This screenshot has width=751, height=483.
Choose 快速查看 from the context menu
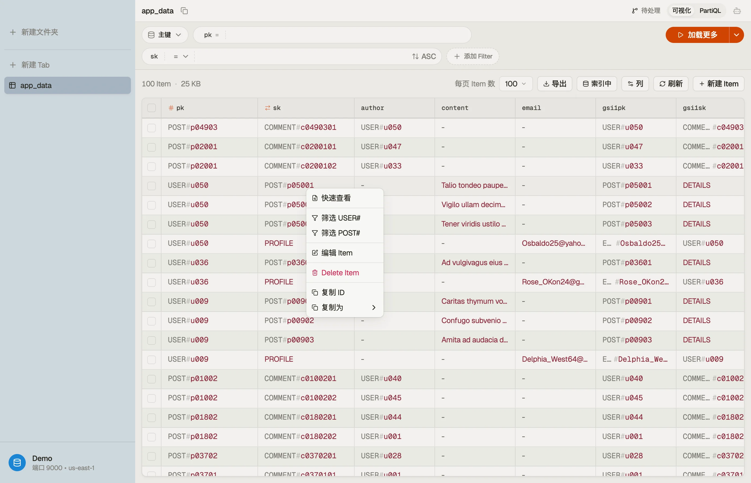[345, 198]
